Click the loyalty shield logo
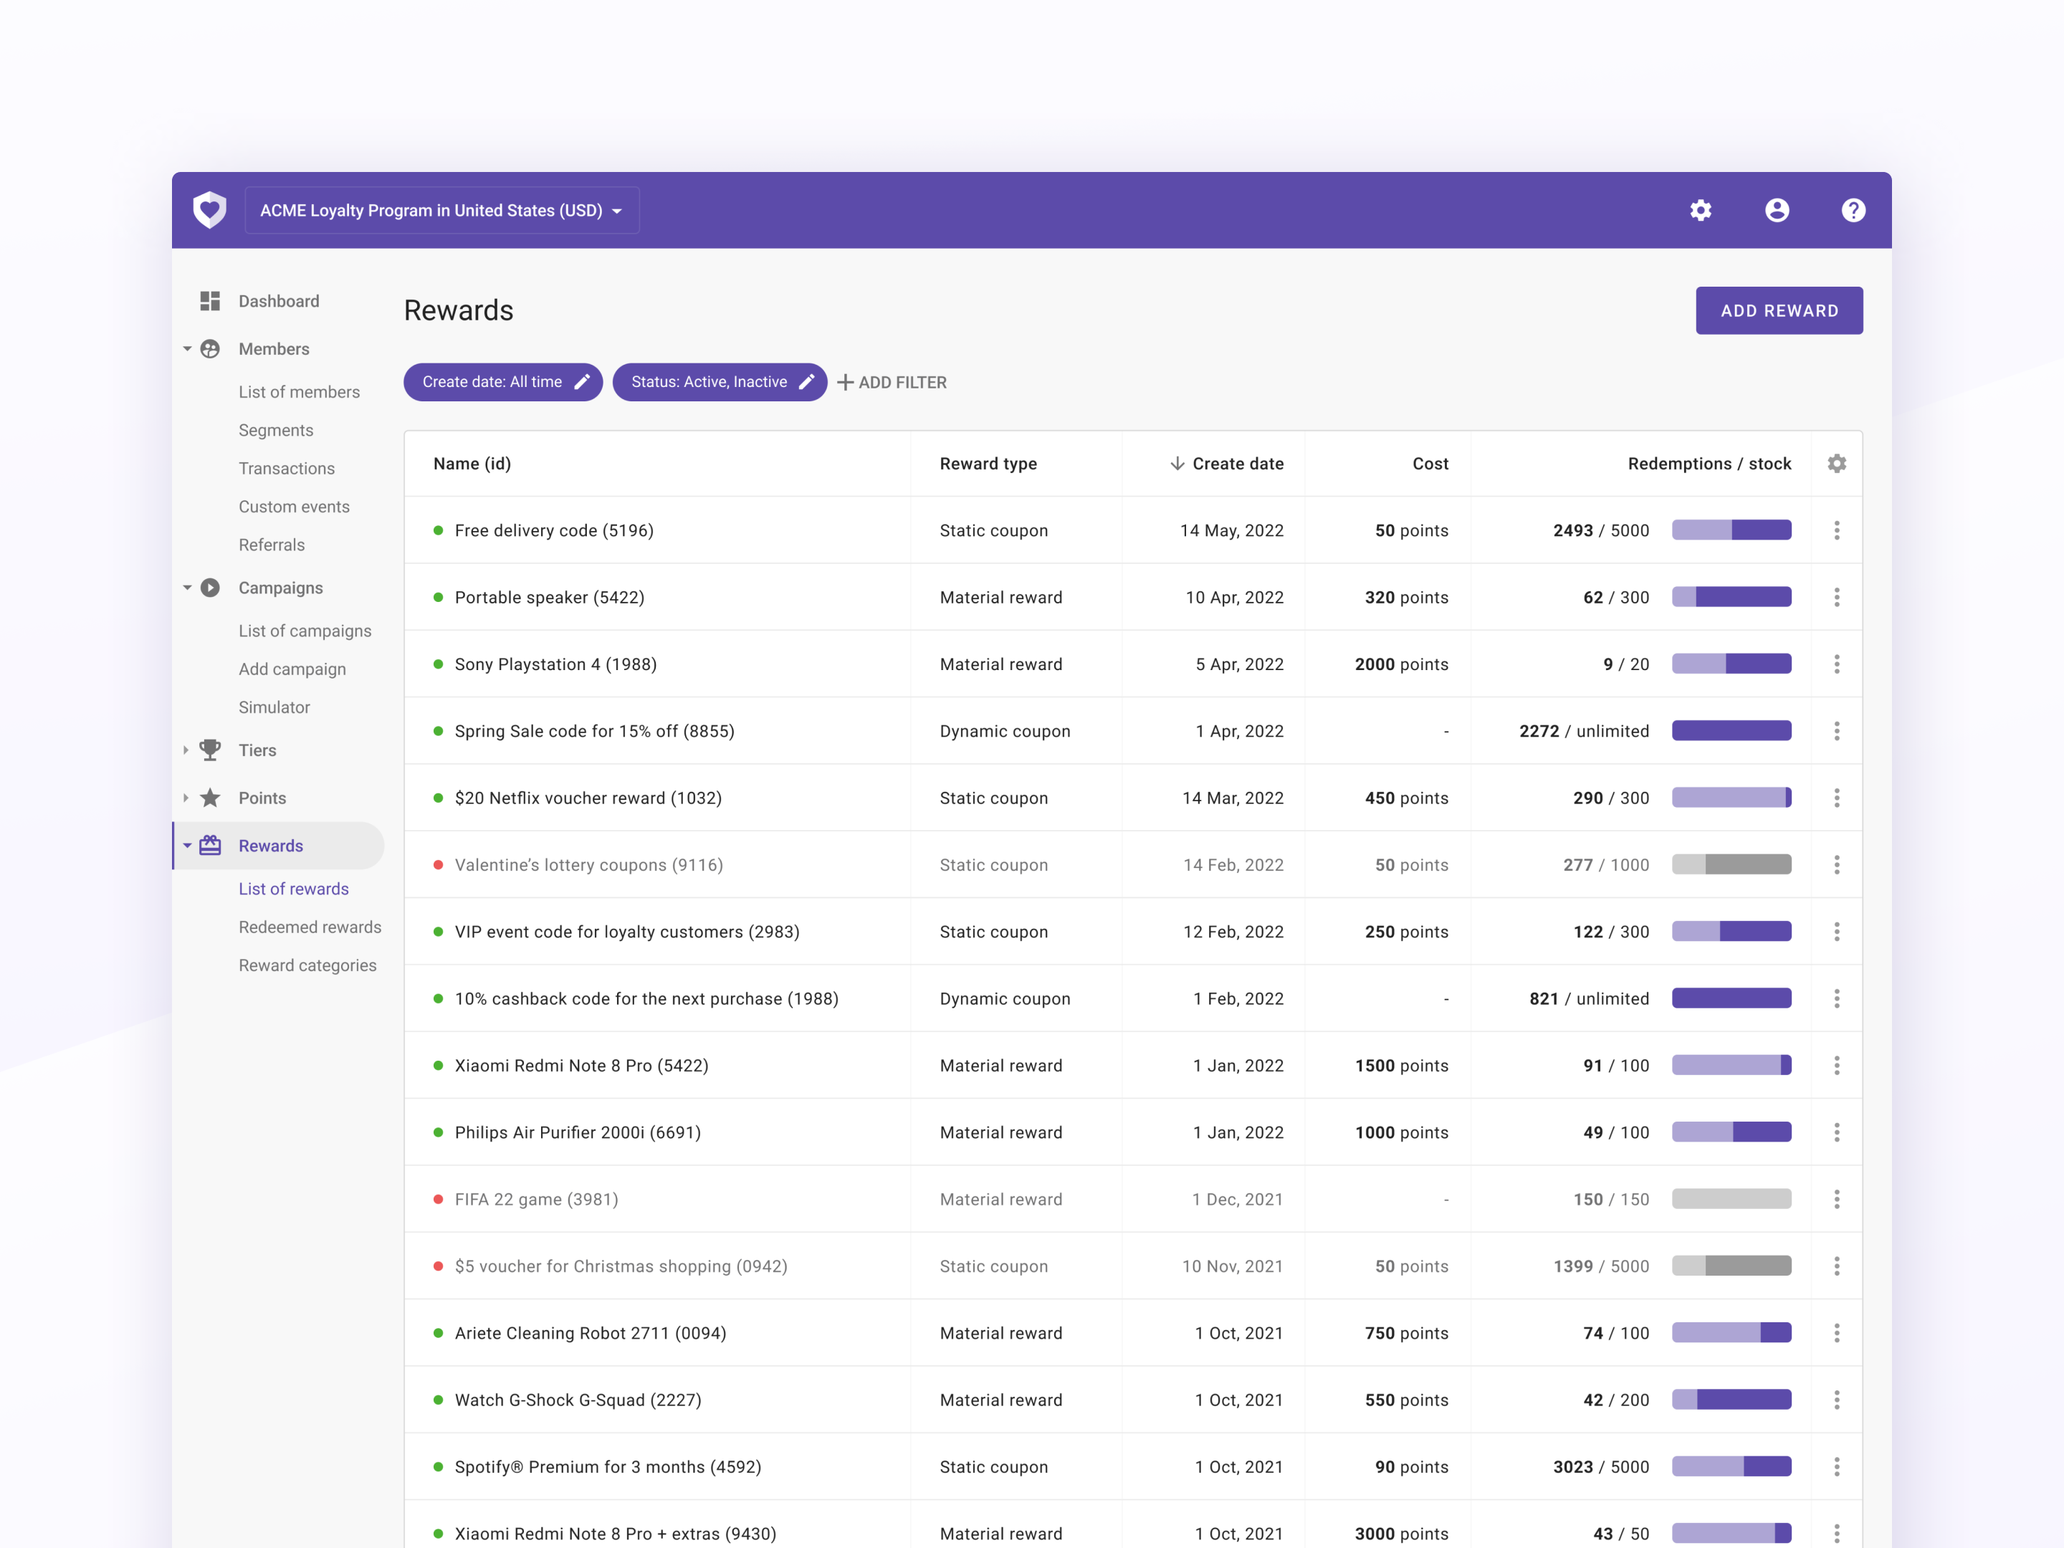The height and width of the screenshot is (1548, 2064). point(210,210)
